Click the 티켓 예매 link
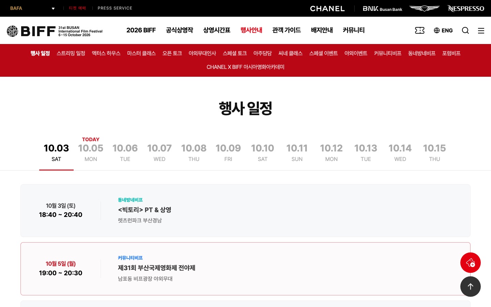Image resolution: width=491 pixels, height=307 pixels. click(77, 8)
